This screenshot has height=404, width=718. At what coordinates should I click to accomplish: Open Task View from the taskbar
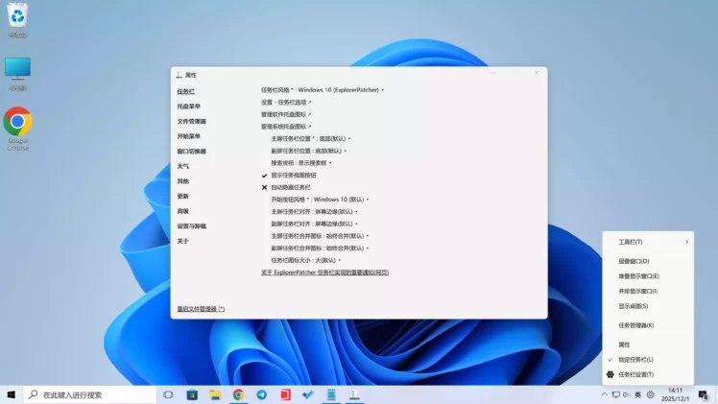[168, 394]
